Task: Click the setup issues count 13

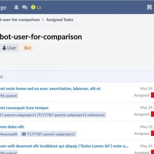Action: click(39, 8)
